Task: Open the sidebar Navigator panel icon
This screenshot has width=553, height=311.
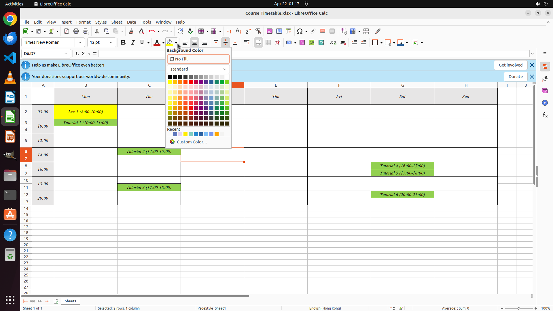Action: click(545, 103)
